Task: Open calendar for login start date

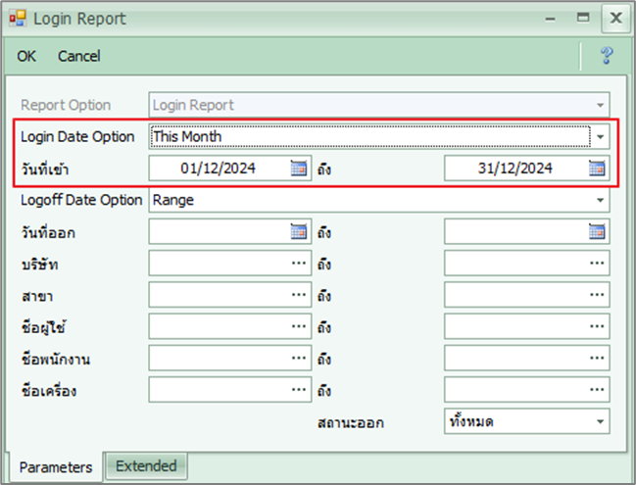Action: coord(299,169)
